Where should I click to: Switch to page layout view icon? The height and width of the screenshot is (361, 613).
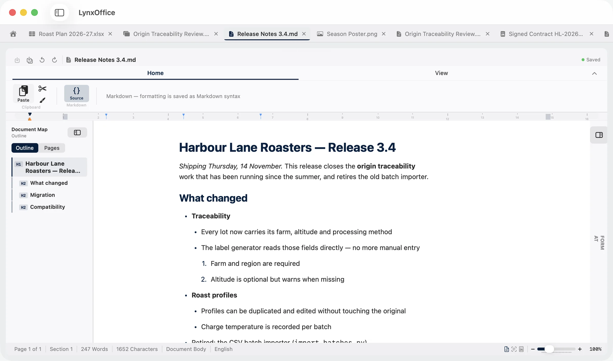click(x=506, y=349)
